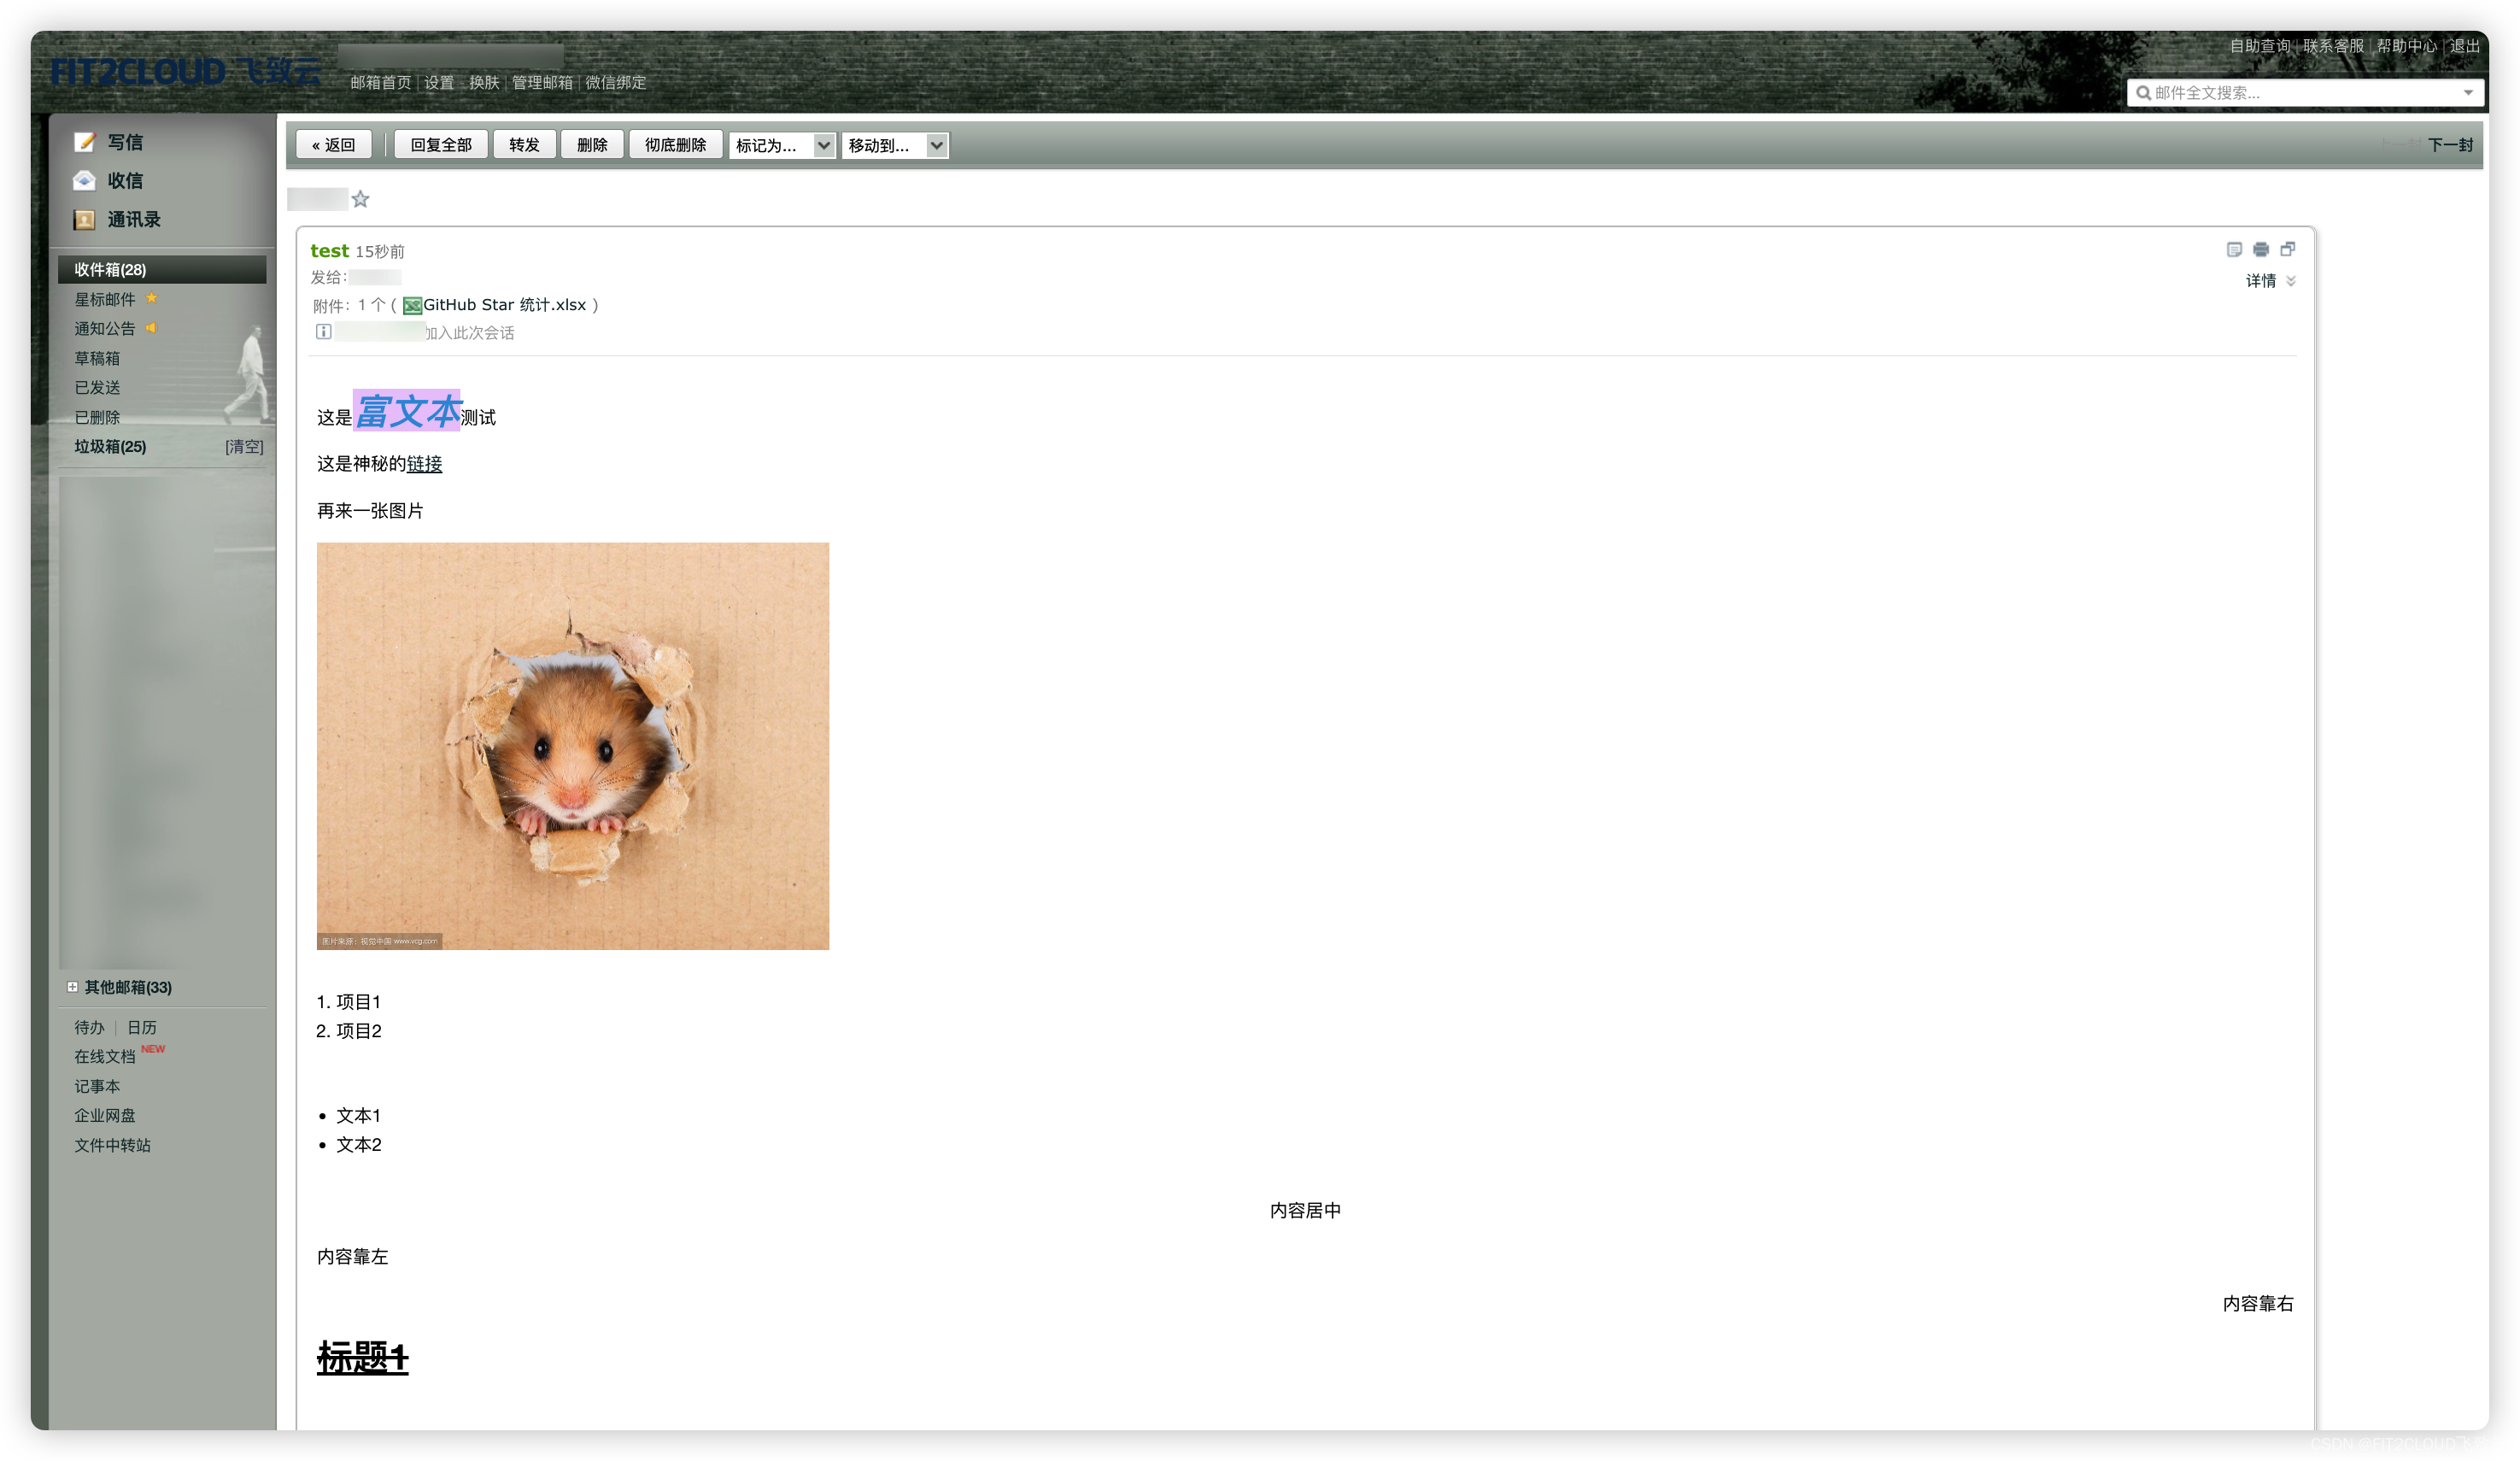The width and height of the screenshot is (2520, 1461).
Task: Click the 回复全部 button
Action: (x=441, y=145)
